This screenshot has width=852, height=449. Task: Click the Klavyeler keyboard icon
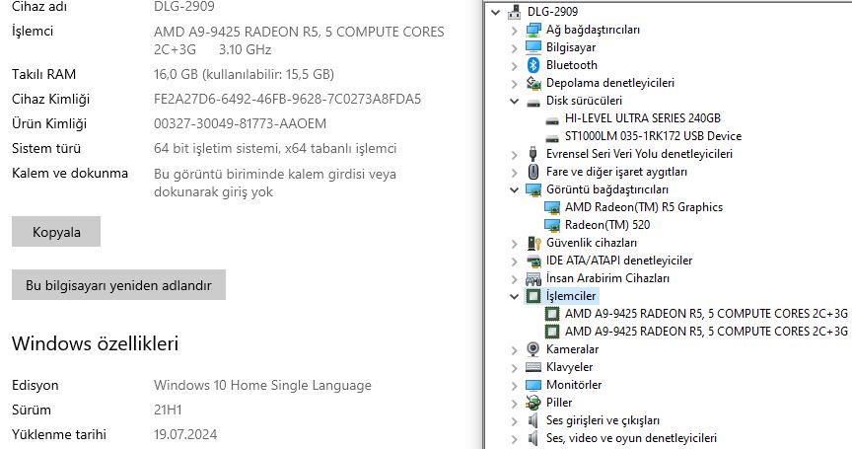[x=533, y=367]
